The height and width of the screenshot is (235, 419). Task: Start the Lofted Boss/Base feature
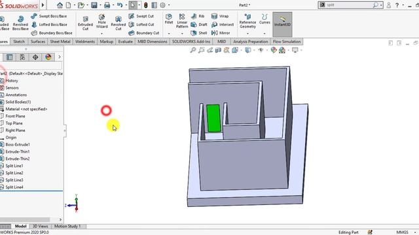[50, 25]
